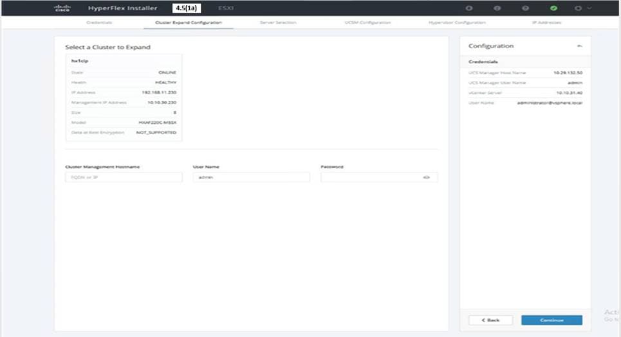This screenshot has width=621, height=337.
Task: Click the Credentials section header in Configuration
Action: click(x=483, y=62)
